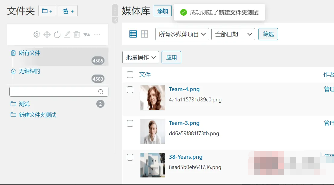This screenshot has height=185, width=334.
Task: Click the 4583 count badge
Action: pos(98,79)
